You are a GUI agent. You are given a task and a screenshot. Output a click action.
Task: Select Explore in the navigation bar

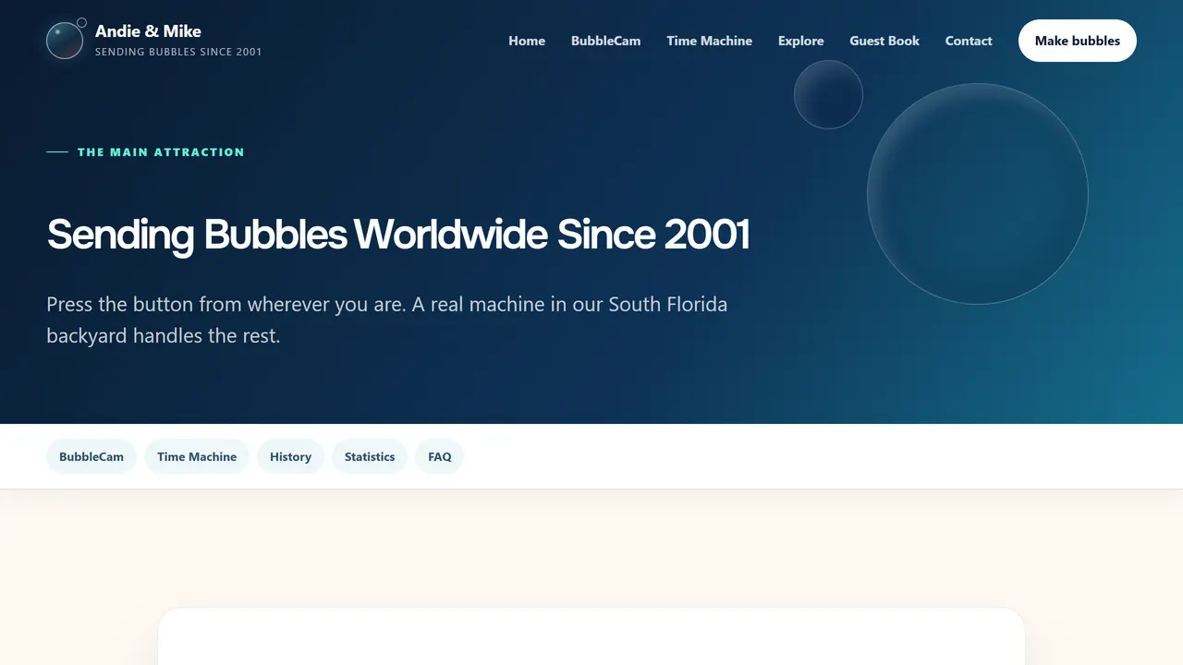(800, 41)
